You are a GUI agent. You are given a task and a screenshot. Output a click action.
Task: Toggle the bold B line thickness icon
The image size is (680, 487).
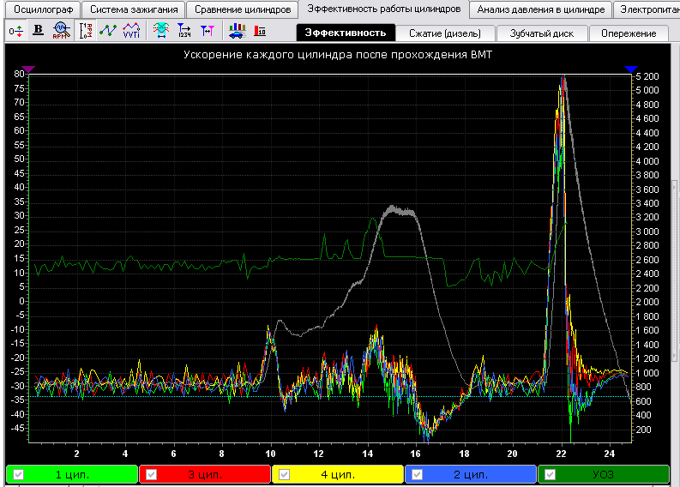(39, 31)
